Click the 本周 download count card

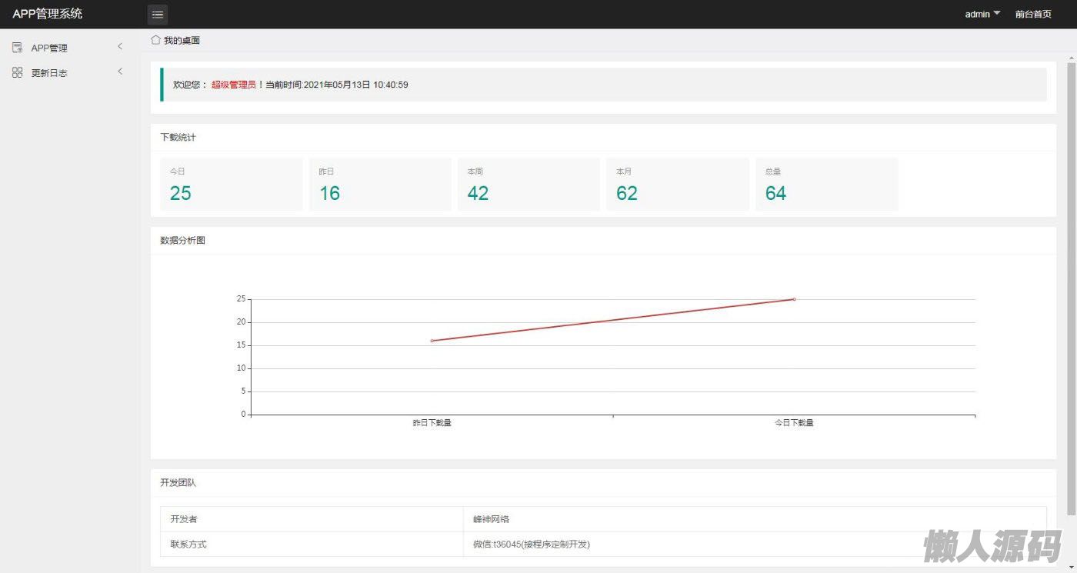(528, 185)
